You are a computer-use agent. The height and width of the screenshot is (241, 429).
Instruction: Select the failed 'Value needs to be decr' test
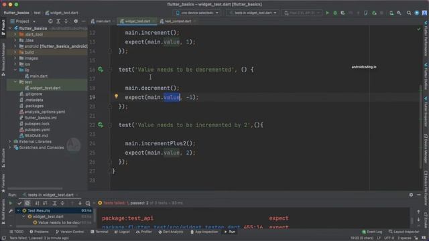click(x=60, y=223)
